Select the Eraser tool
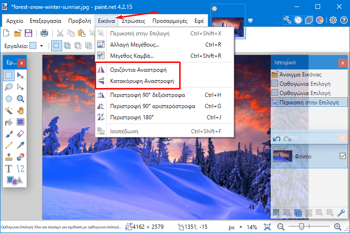 point(21,134)
